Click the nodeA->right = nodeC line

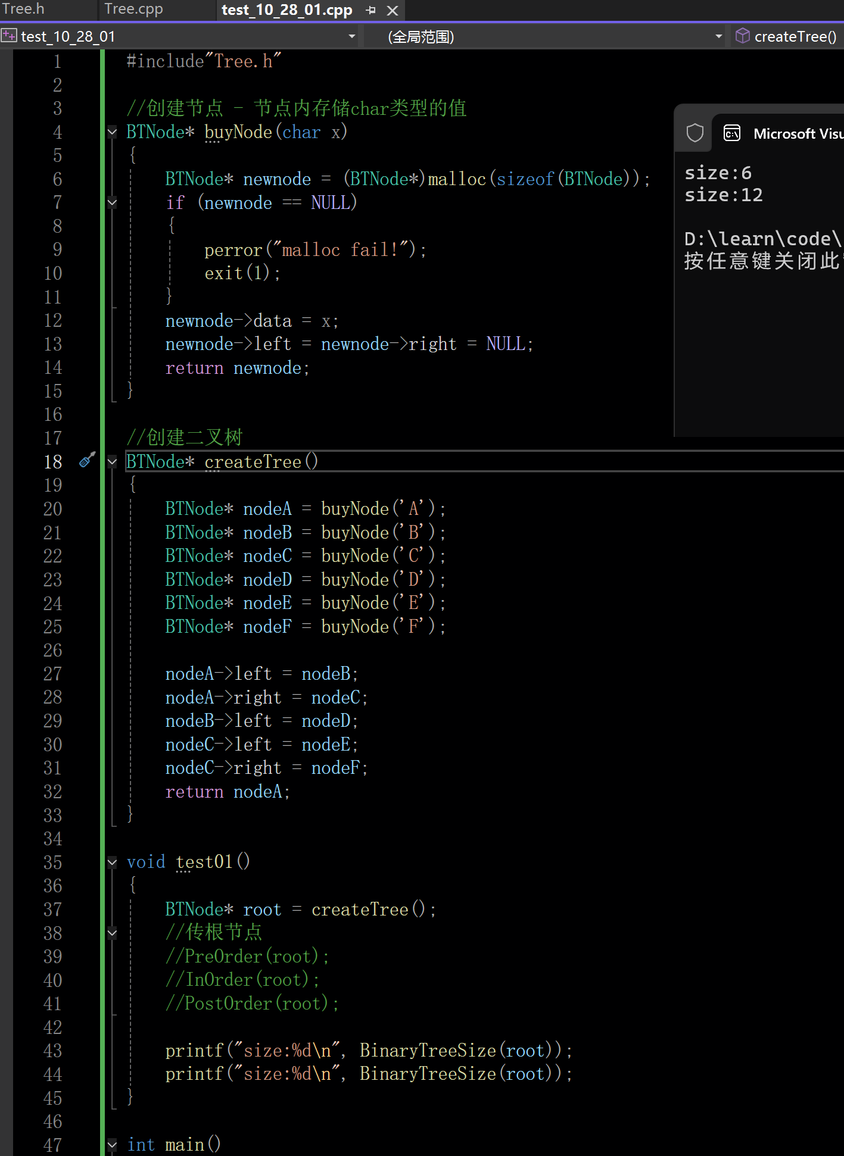267,697
